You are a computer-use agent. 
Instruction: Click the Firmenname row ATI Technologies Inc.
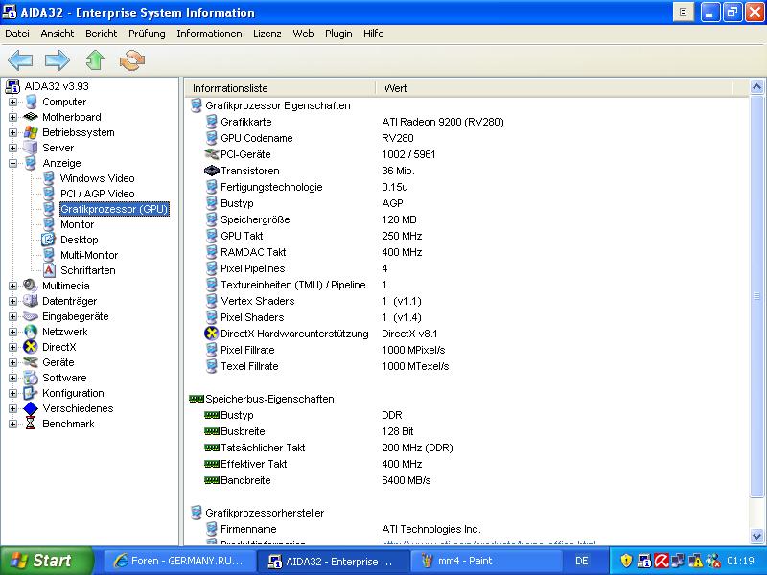tap(430, 529)
